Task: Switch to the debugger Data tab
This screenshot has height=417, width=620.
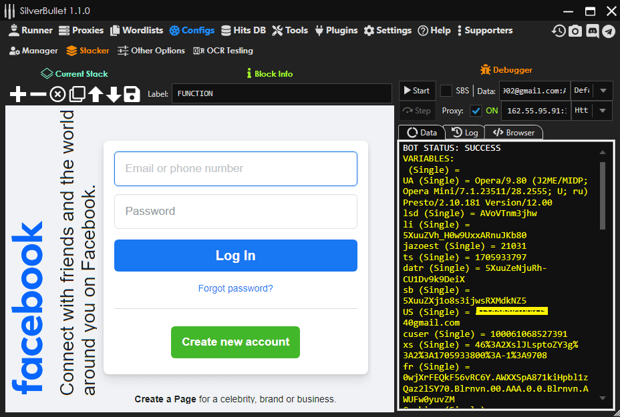Action: pos(422,133)
